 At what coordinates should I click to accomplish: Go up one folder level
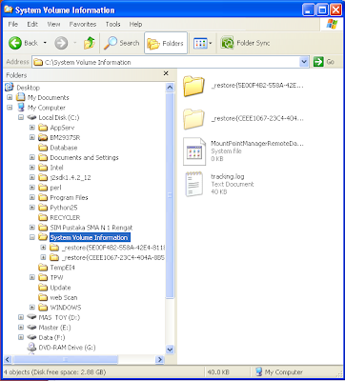[90, 43]
